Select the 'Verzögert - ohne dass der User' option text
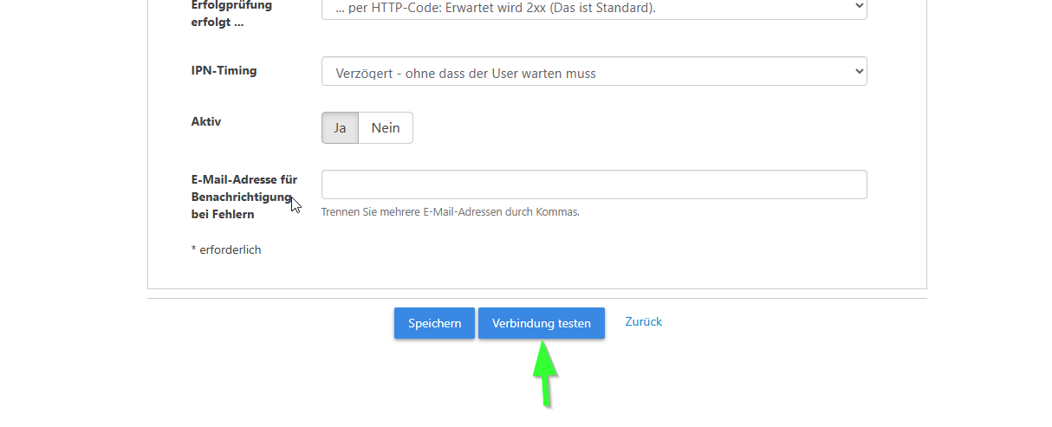1052x427 pixels. click(x=466, y=74)
